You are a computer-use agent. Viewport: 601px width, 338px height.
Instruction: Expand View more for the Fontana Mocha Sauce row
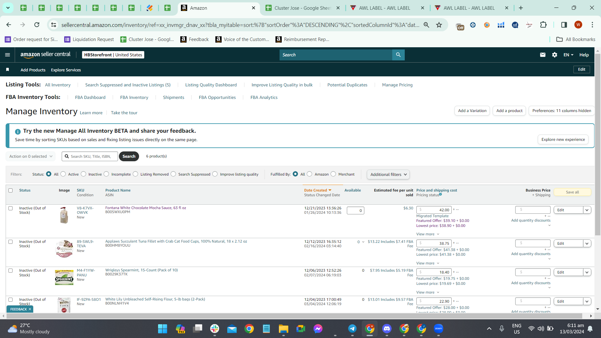pos(428,234)
